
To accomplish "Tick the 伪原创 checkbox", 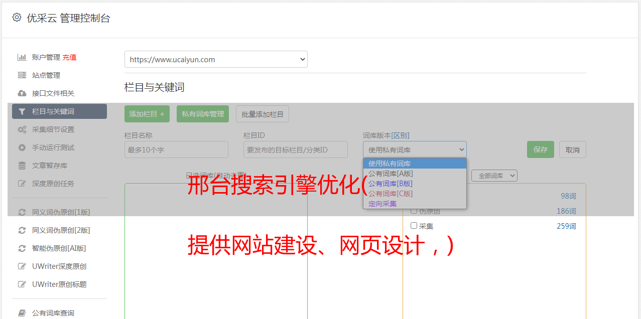I will click(x=414, y=211).
